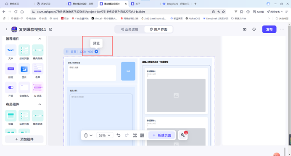Click the browser address bar URL
Image resolution: width=291 pixels, height=156 pixels.
pos(91,12)
